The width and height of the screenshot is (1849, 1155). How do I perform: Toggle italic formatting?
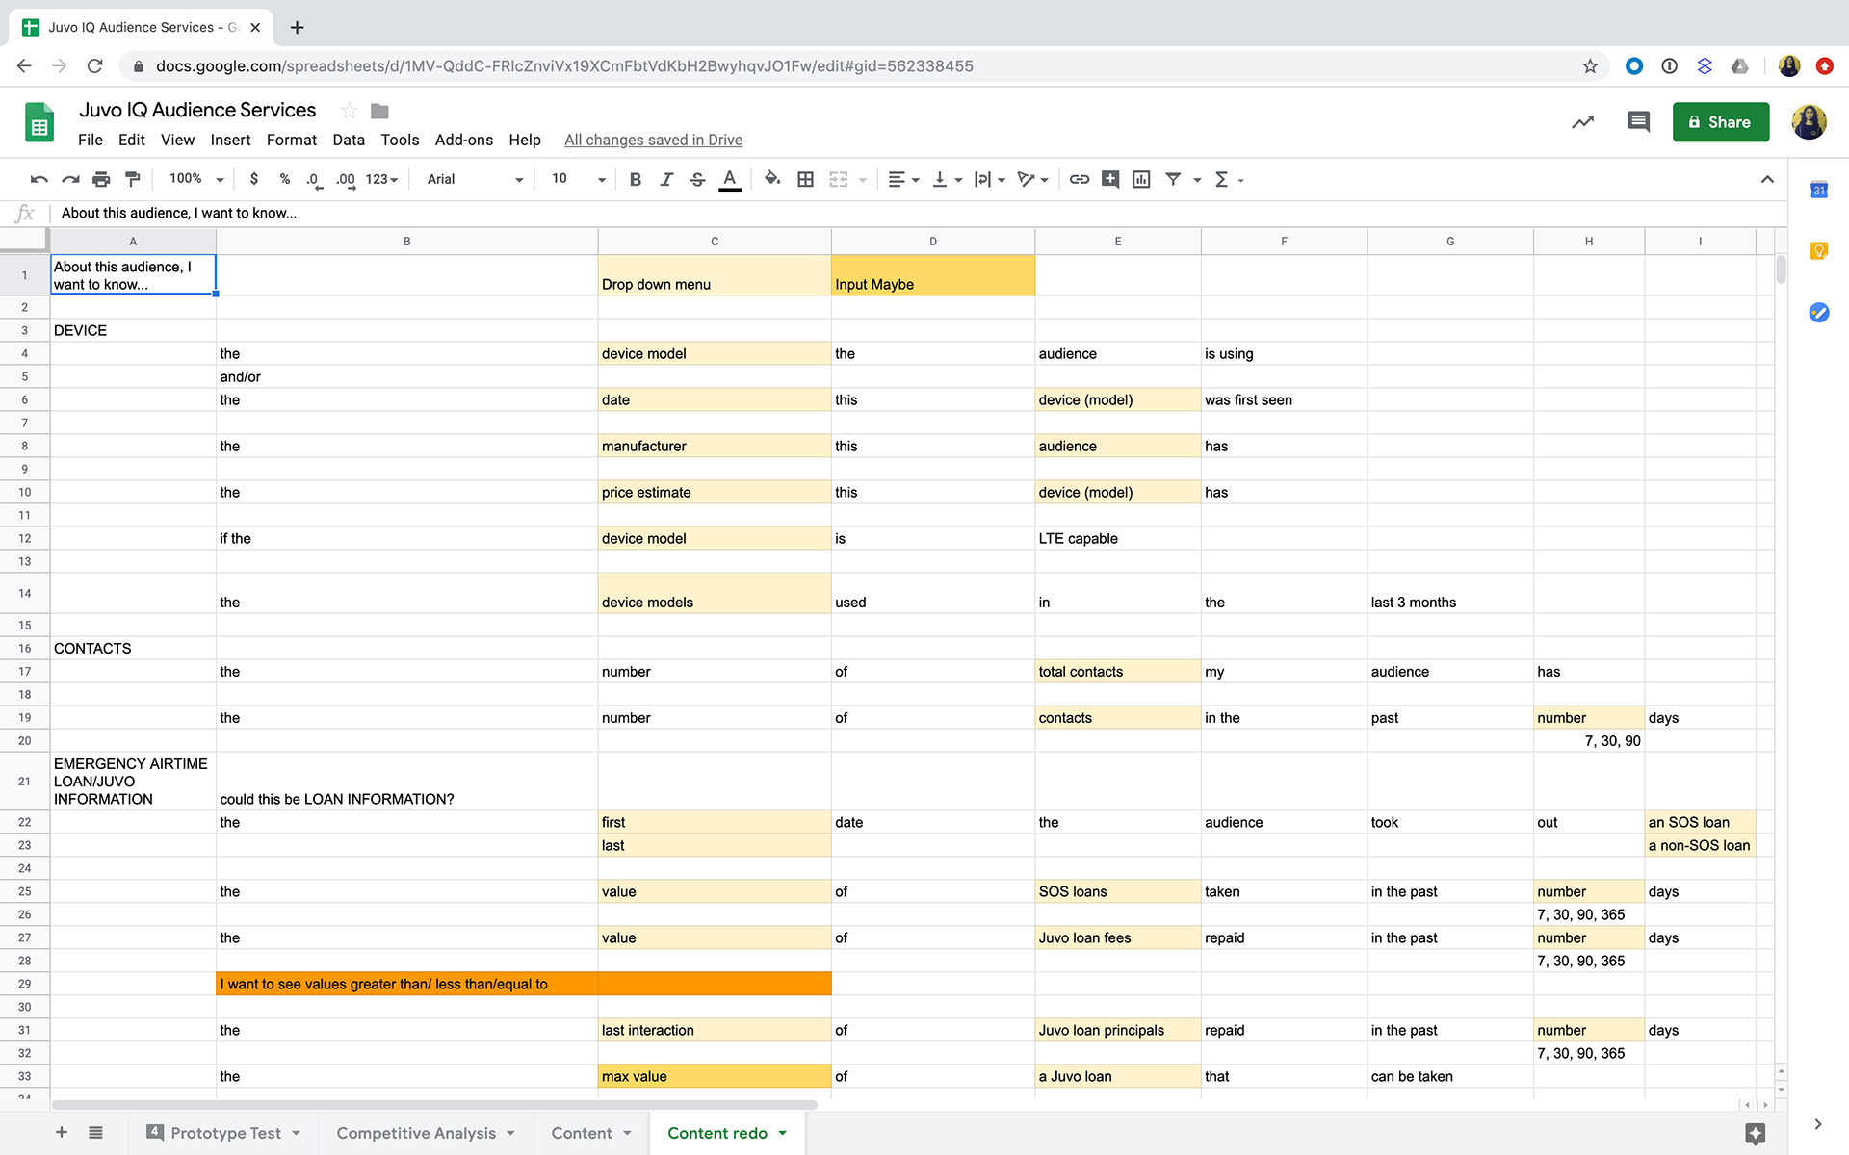tap(666, 179)
